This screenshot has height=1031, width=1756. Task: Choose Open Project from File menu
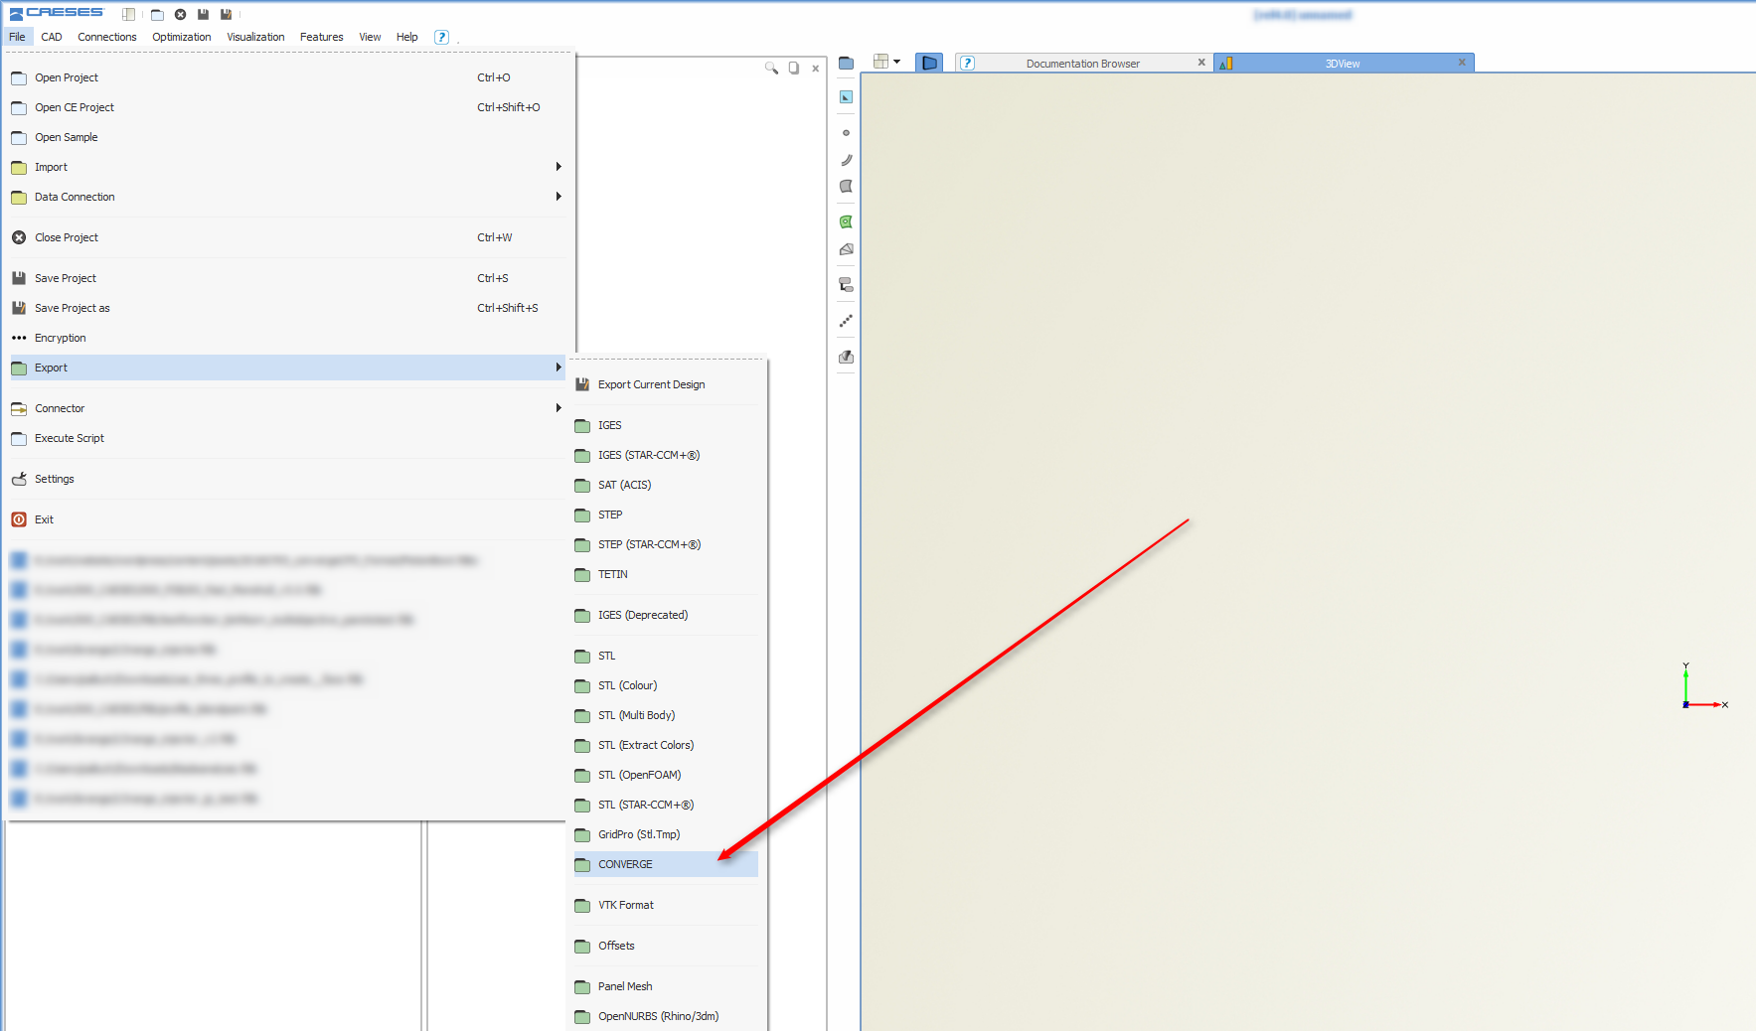287,77
